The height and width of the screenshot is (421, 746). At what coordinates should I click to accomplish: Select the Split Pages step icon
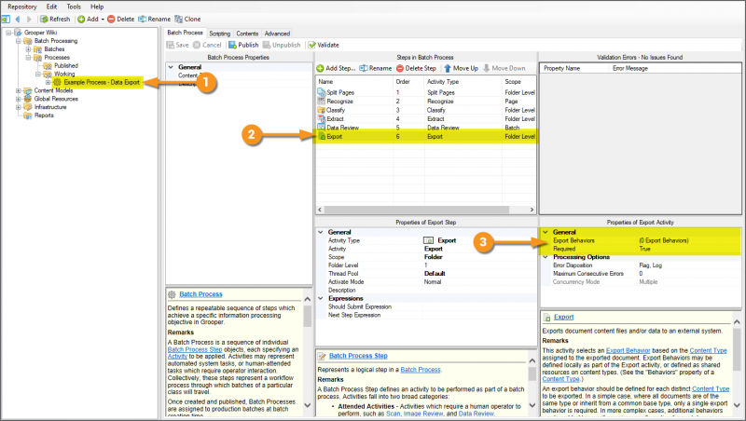click(x=322, y=92)
